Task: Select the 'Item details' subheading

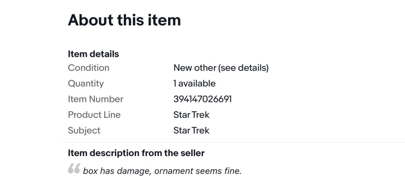Action: click(x=93, y=54)
